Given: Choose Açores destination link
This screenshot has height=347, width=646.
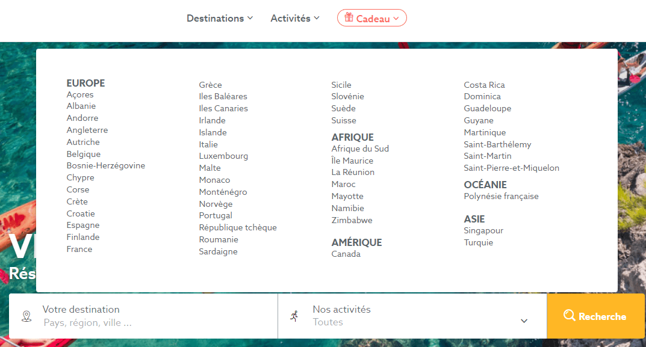Looking at the screenshot, I should (x=80, y=94).
